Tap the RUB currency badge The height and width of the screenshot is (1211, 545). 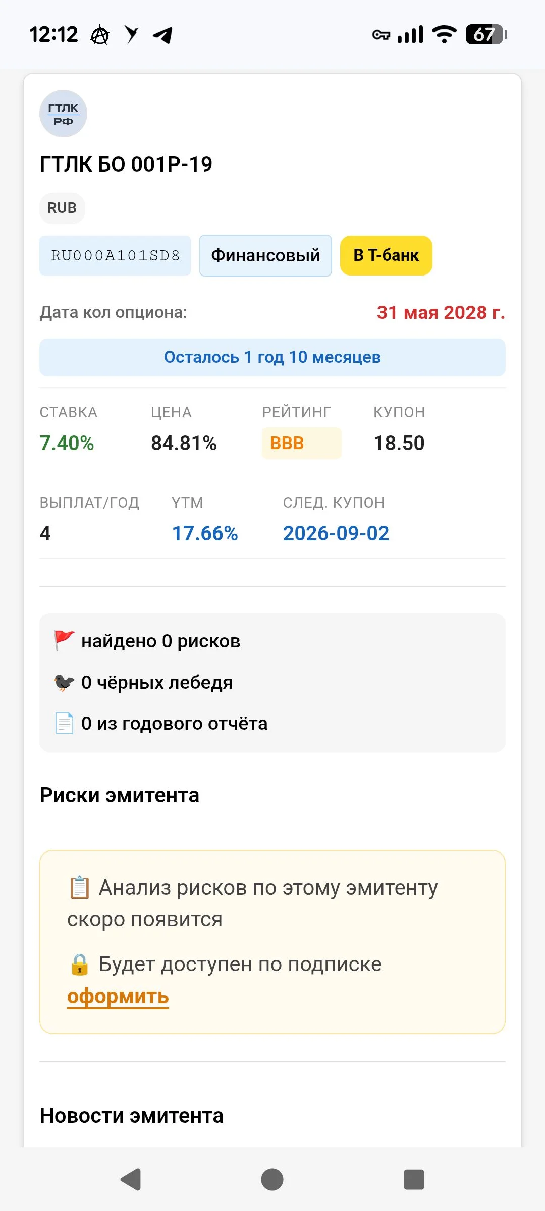(62, 208)
